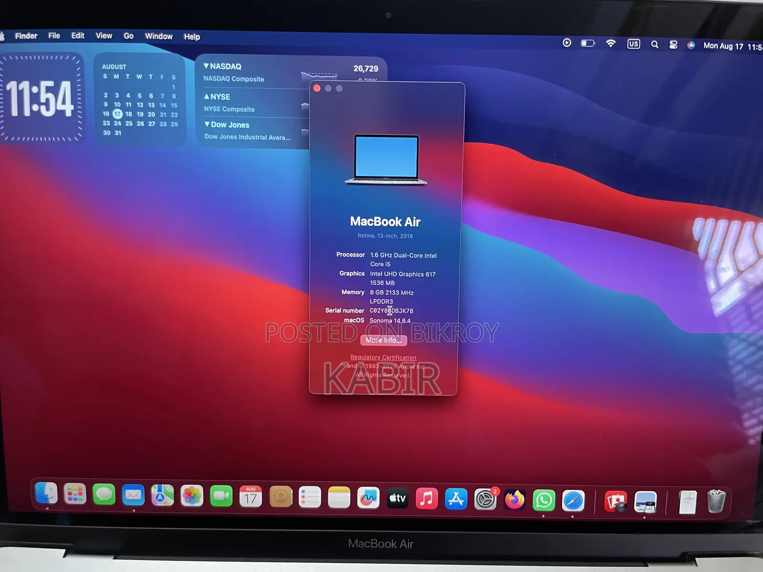Launch Freeform from the Dock

point(368,499)
